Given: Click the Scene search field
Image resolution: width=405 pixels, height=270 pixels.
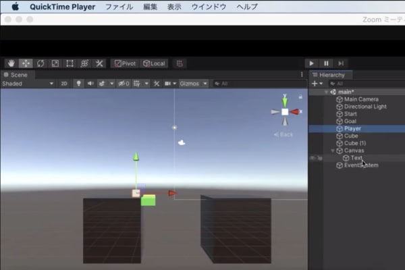Looking at the screenshot, I should [x=260, y=84].
